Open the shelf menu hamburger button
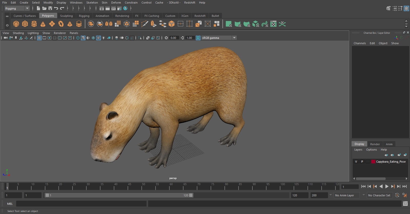 7,16
